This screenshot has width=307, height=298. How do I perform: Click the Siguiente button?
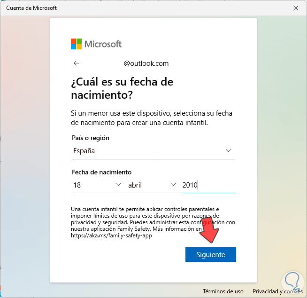click(x=211, y=254)
